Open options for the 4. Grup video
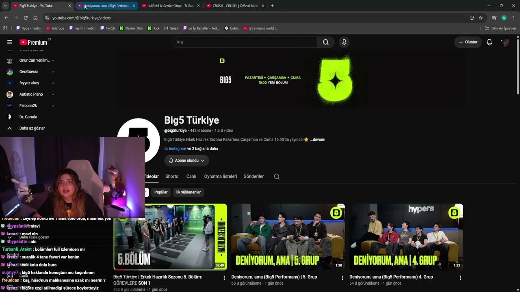The image size is (520, 292). tap(460, 278)
